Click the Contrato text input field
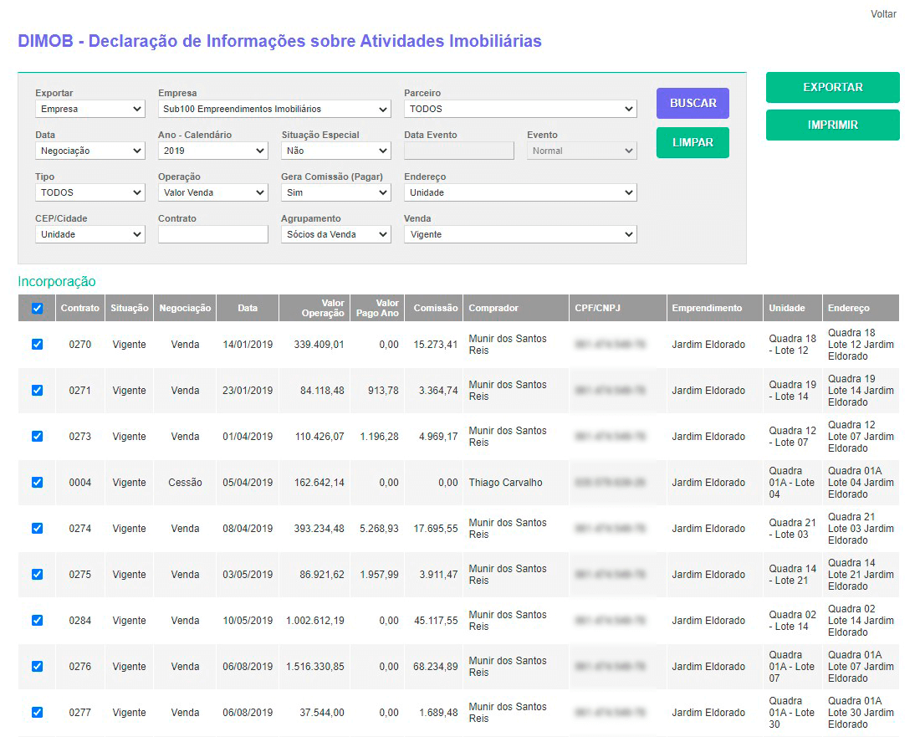Viewport: 920px width, 737px height. point(212,235)
